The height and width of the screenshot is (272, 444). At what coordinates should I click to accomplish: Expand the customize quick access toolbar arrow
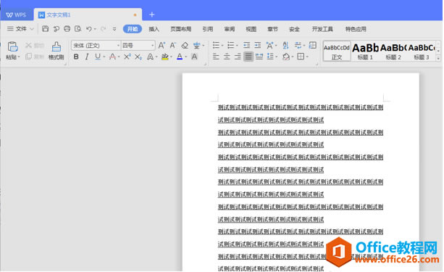(114, 29)
